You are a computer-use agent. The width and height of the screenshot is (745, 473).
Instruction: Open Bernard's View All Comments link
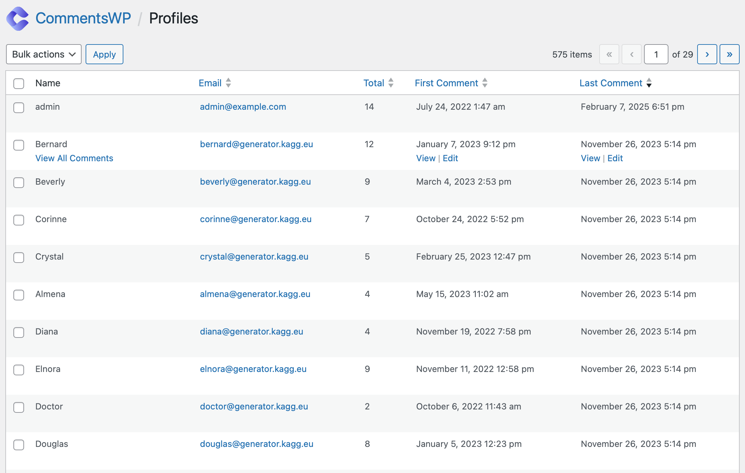[74, 158]
